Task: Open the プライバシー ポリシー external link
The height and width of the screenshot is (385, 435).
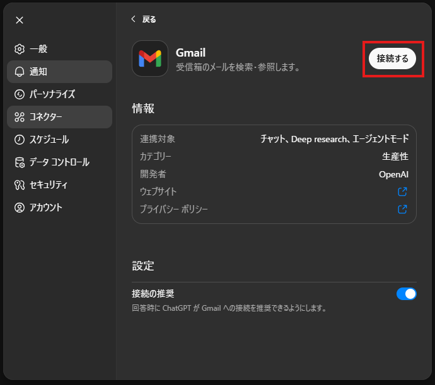Action: tap(402, 209)
